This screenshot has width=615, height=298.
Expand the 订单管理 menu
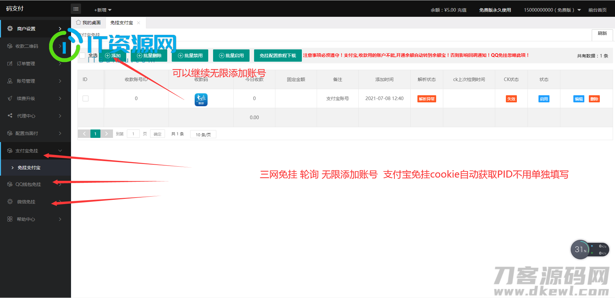tap(60, 64)
